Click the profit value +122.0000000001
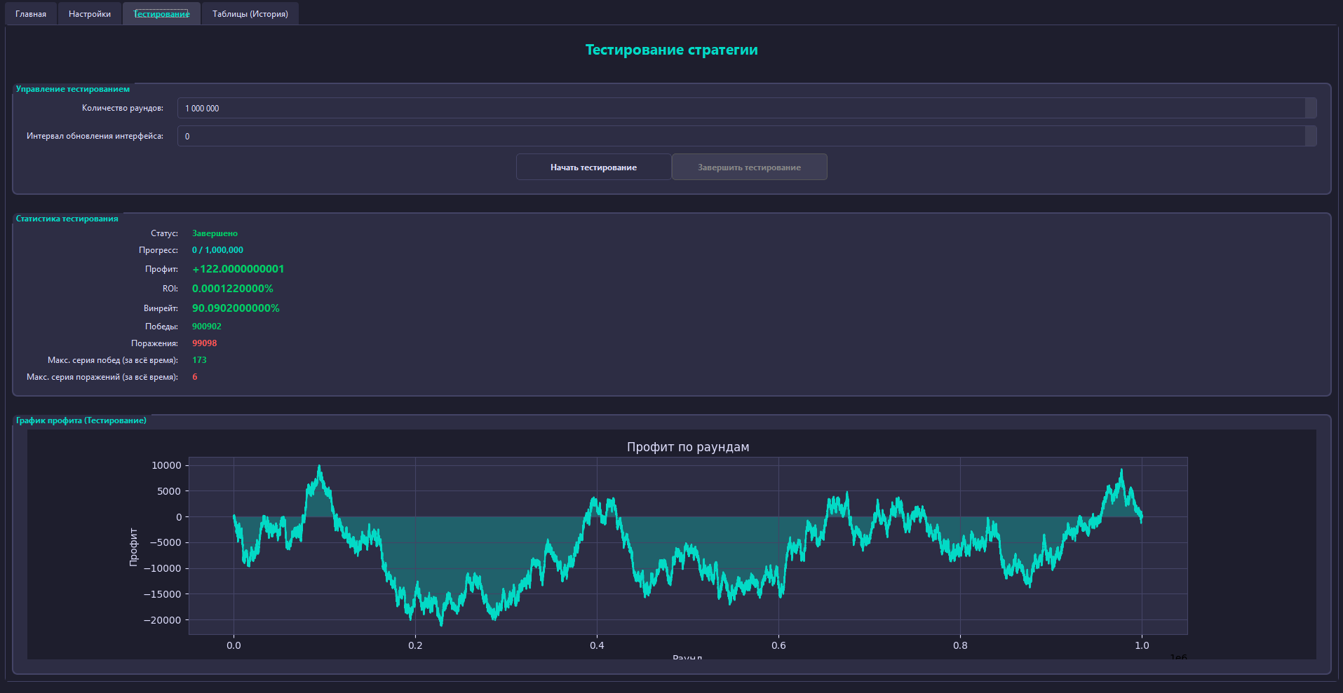 238,269
